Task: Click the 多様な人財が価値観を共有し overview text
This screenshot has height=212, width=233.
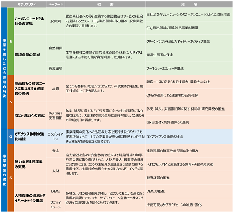Action: tap(105, 198)
